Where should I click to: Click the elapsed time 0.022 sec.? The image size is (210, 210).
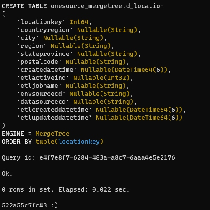pos(111,189)
